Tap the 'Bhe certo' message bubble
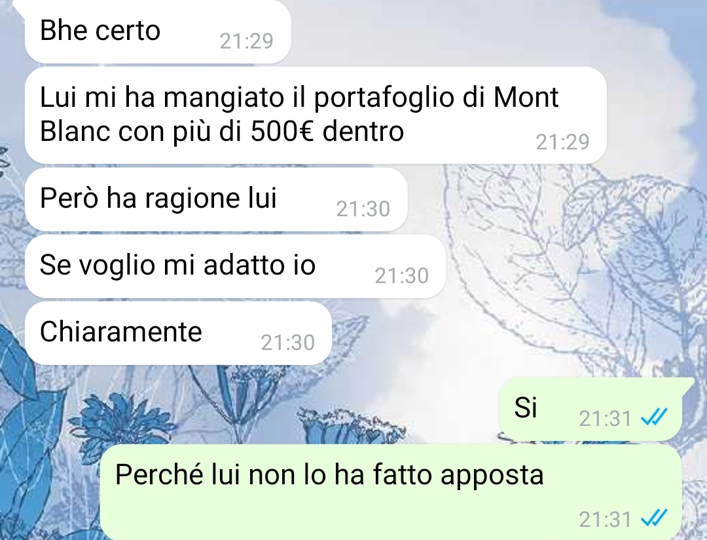This screenshot has width=707, height=540. [x=158, y=31]
